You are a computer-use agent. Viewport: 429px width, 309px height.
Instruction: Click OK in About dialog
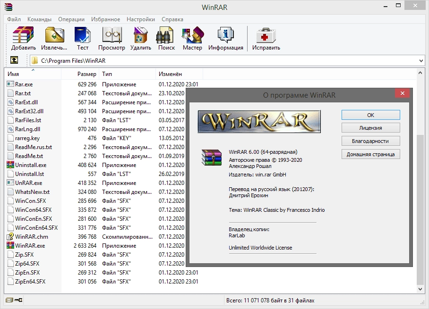[371, 115]
